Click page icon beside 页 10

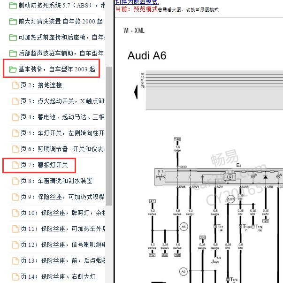(x=15, y=213)
